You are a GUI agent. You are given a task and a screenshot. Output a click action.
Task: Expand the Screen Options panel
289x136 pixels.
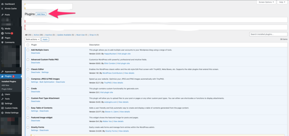click(266, 2)
